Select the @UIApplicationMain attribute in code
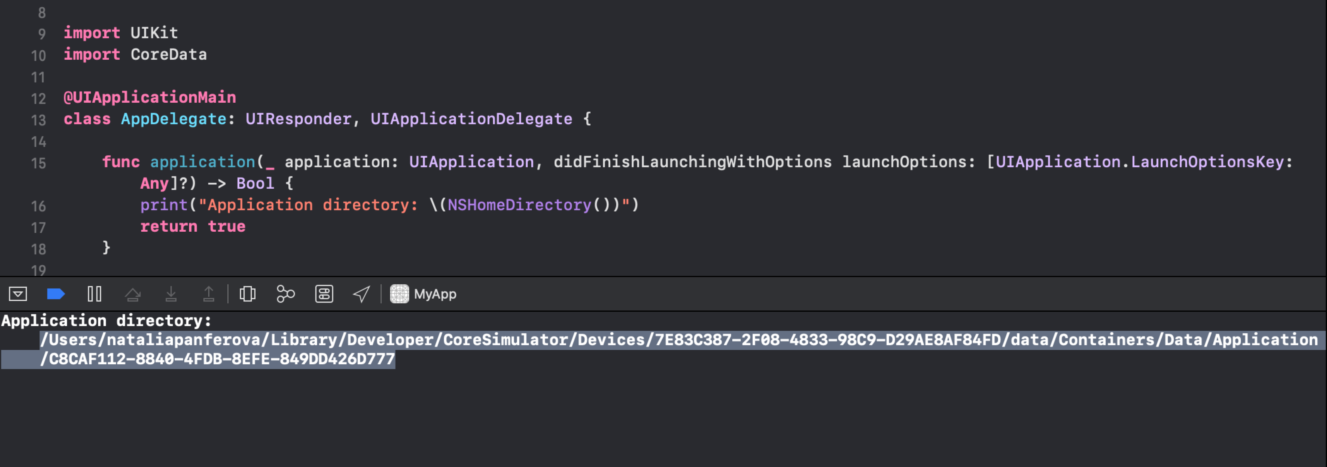 150,97
